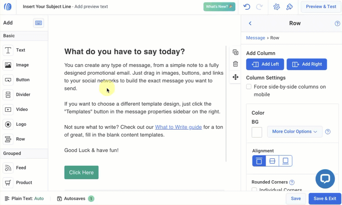
Task: Open the Plain Text Auto setting
Action: coord(25,199)
